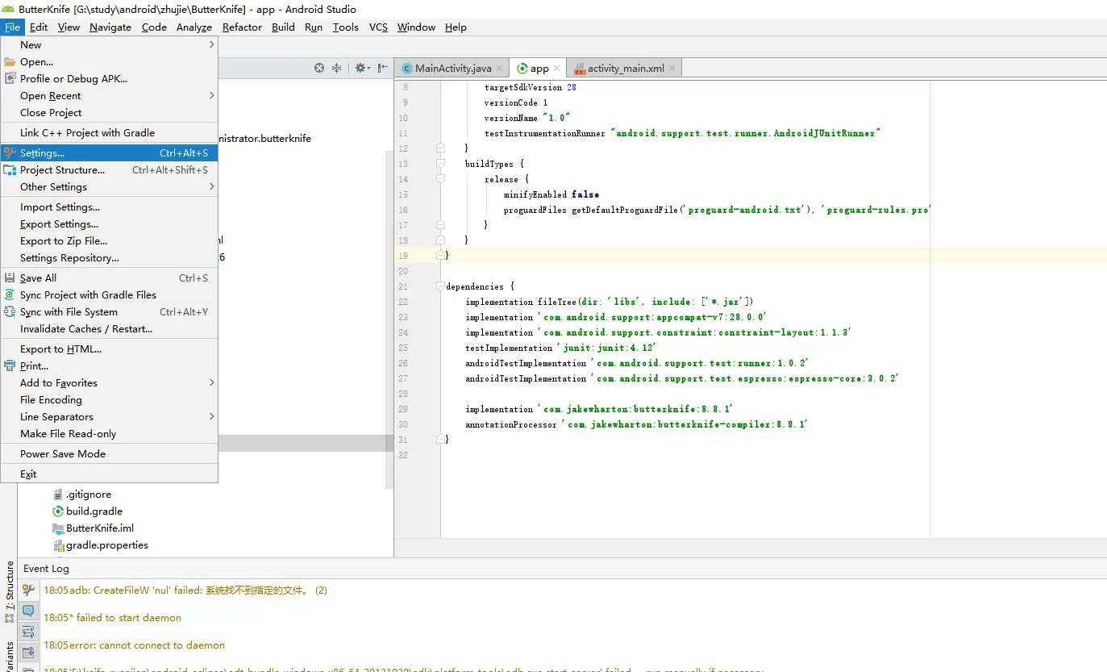This screenshot has height=672, width=1107.
Task: Open the Help menu
Action: (456, 27)
